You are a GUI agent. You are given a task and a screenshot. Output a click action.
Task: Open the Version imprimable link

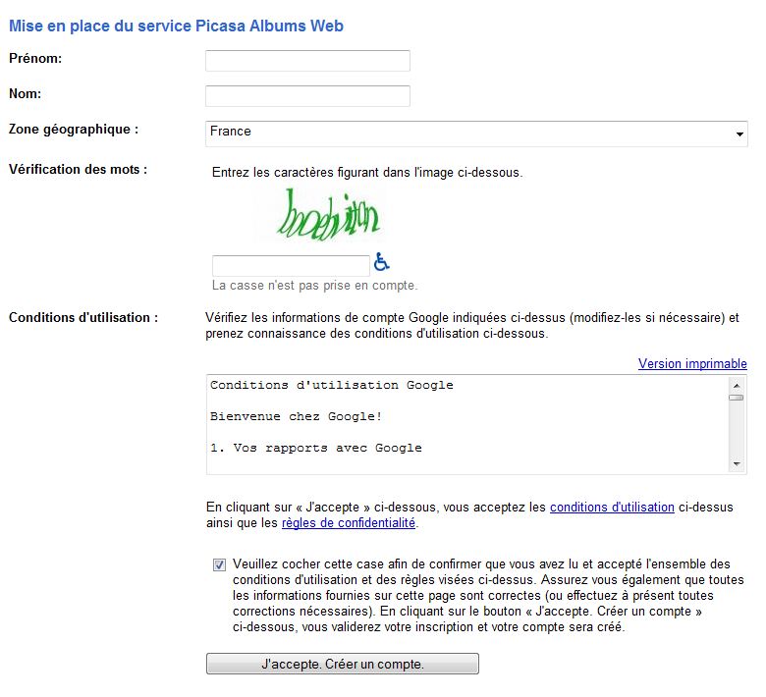coord(692,363)
